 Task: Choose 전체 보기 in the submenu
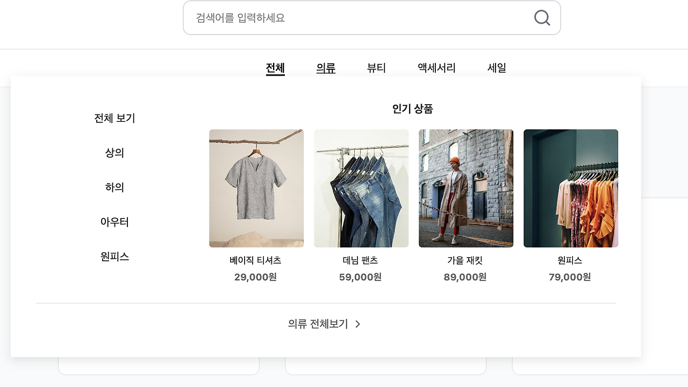tap(114, 118)
